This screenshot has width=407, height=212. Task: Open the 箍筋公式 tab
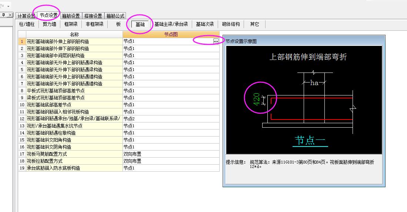(116, 16)
